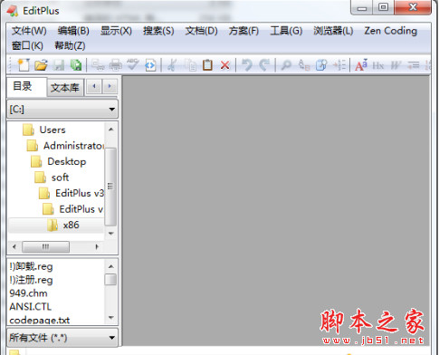Click the Print Preview toolbar icon
This screenshot has height=355, width=439.
click(x=99, y=65)
